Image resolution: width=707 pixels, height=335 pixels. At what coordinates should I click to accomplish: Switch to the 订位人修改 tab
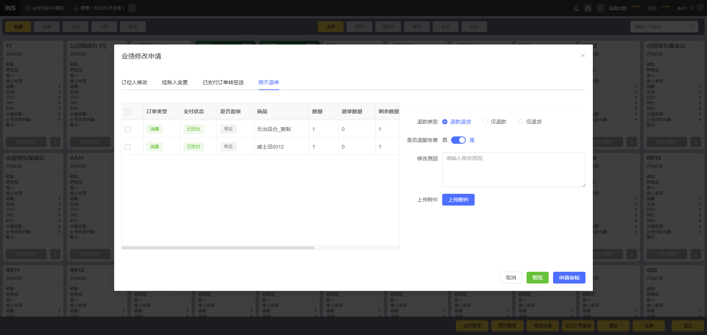coord(134,82)
